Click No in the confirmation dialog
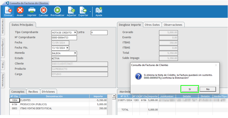Screen dimensions: 228x118 click(208, 89)
